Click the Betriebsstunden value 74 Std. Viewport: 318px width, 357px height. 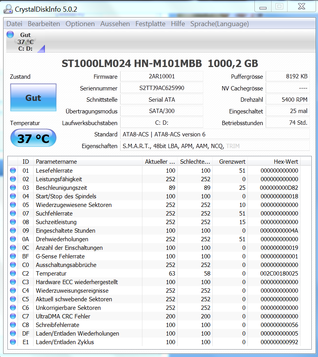[x=288, y=123]
